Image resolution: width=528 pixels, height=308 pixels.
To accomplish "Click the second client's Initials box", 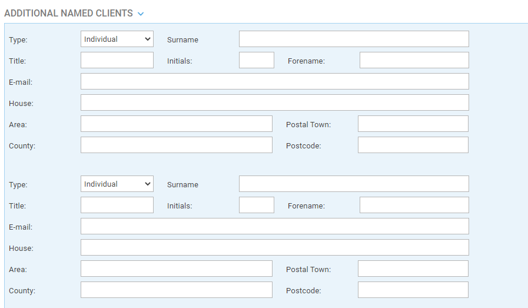I will 257,205.
